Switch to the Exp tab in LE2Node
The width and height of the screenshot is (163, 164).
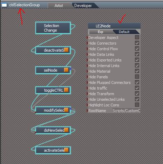click(101, 32)
